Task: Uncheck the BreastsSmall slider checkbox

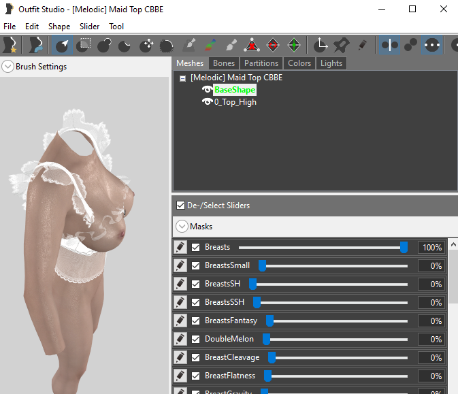Action: [x=196, y=266]
